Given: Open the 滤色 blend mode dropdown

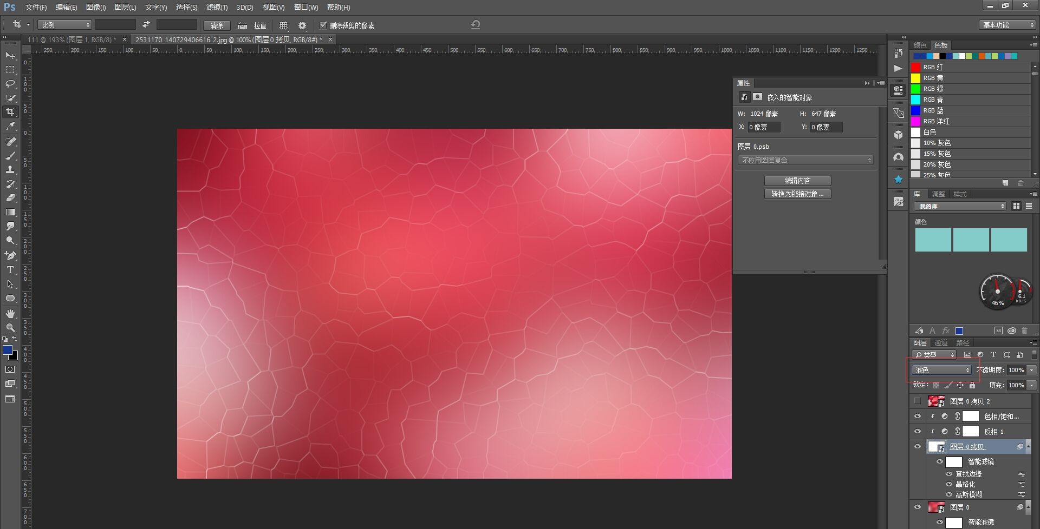Looking at the screenshot, I should [x=941, y=370].
